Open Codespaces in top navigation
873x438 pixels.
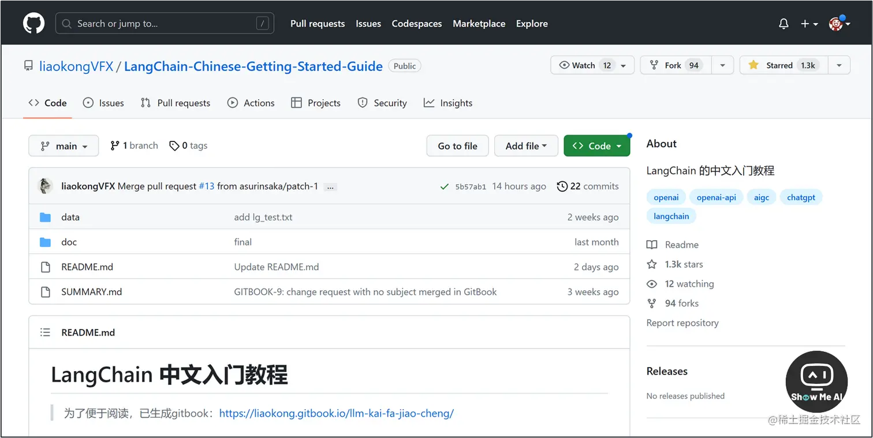(x=417, y=24)
